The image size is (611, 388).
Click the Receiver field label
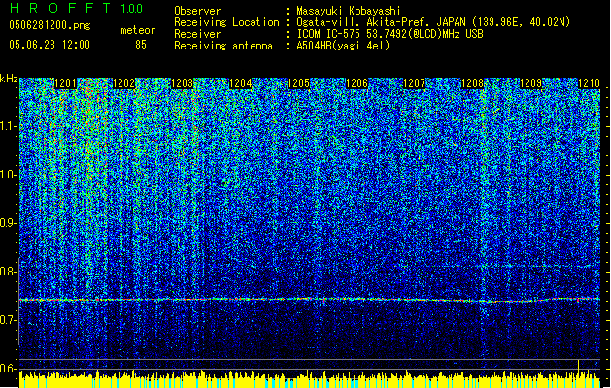(x=197, y=34)
